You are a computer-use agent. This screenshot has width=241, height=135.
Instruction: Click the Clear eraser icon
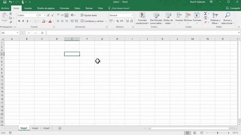click(x=206, y=22)
